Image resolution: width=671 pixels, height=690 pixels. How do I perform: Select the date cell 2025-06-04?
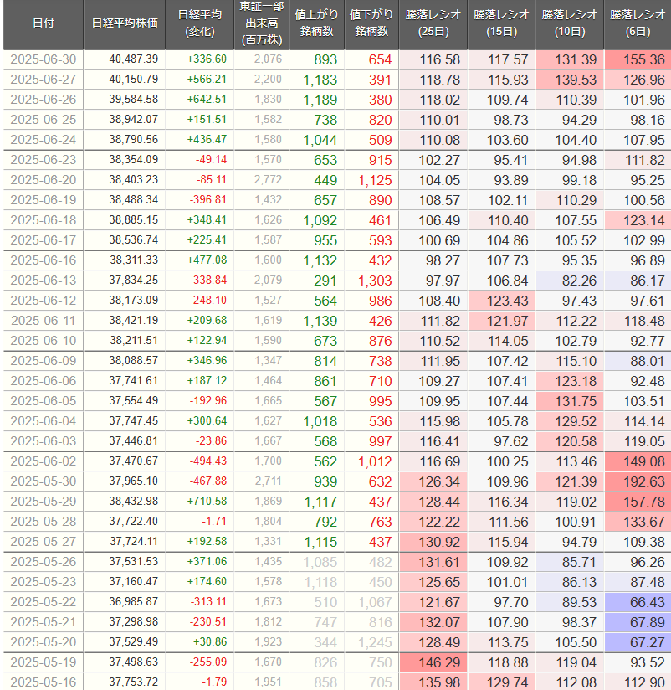coord(44,421)
